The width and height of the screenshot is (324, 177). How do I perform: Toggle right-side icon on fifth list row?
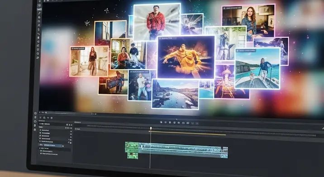point(71,143)
